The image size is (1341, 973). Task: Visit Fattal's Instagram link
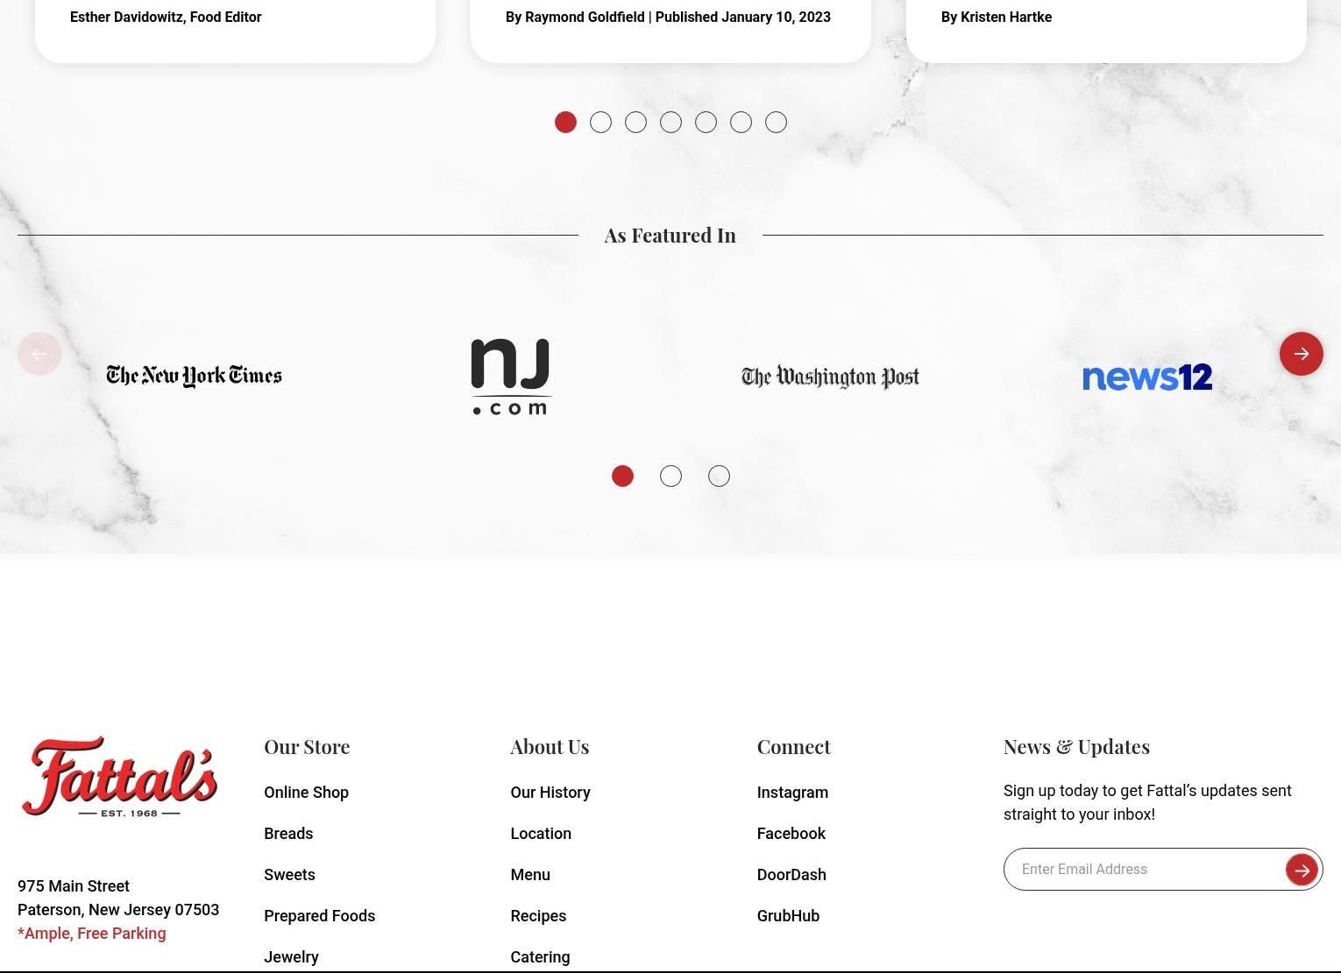pyautogui.click(x=792, y=792)
